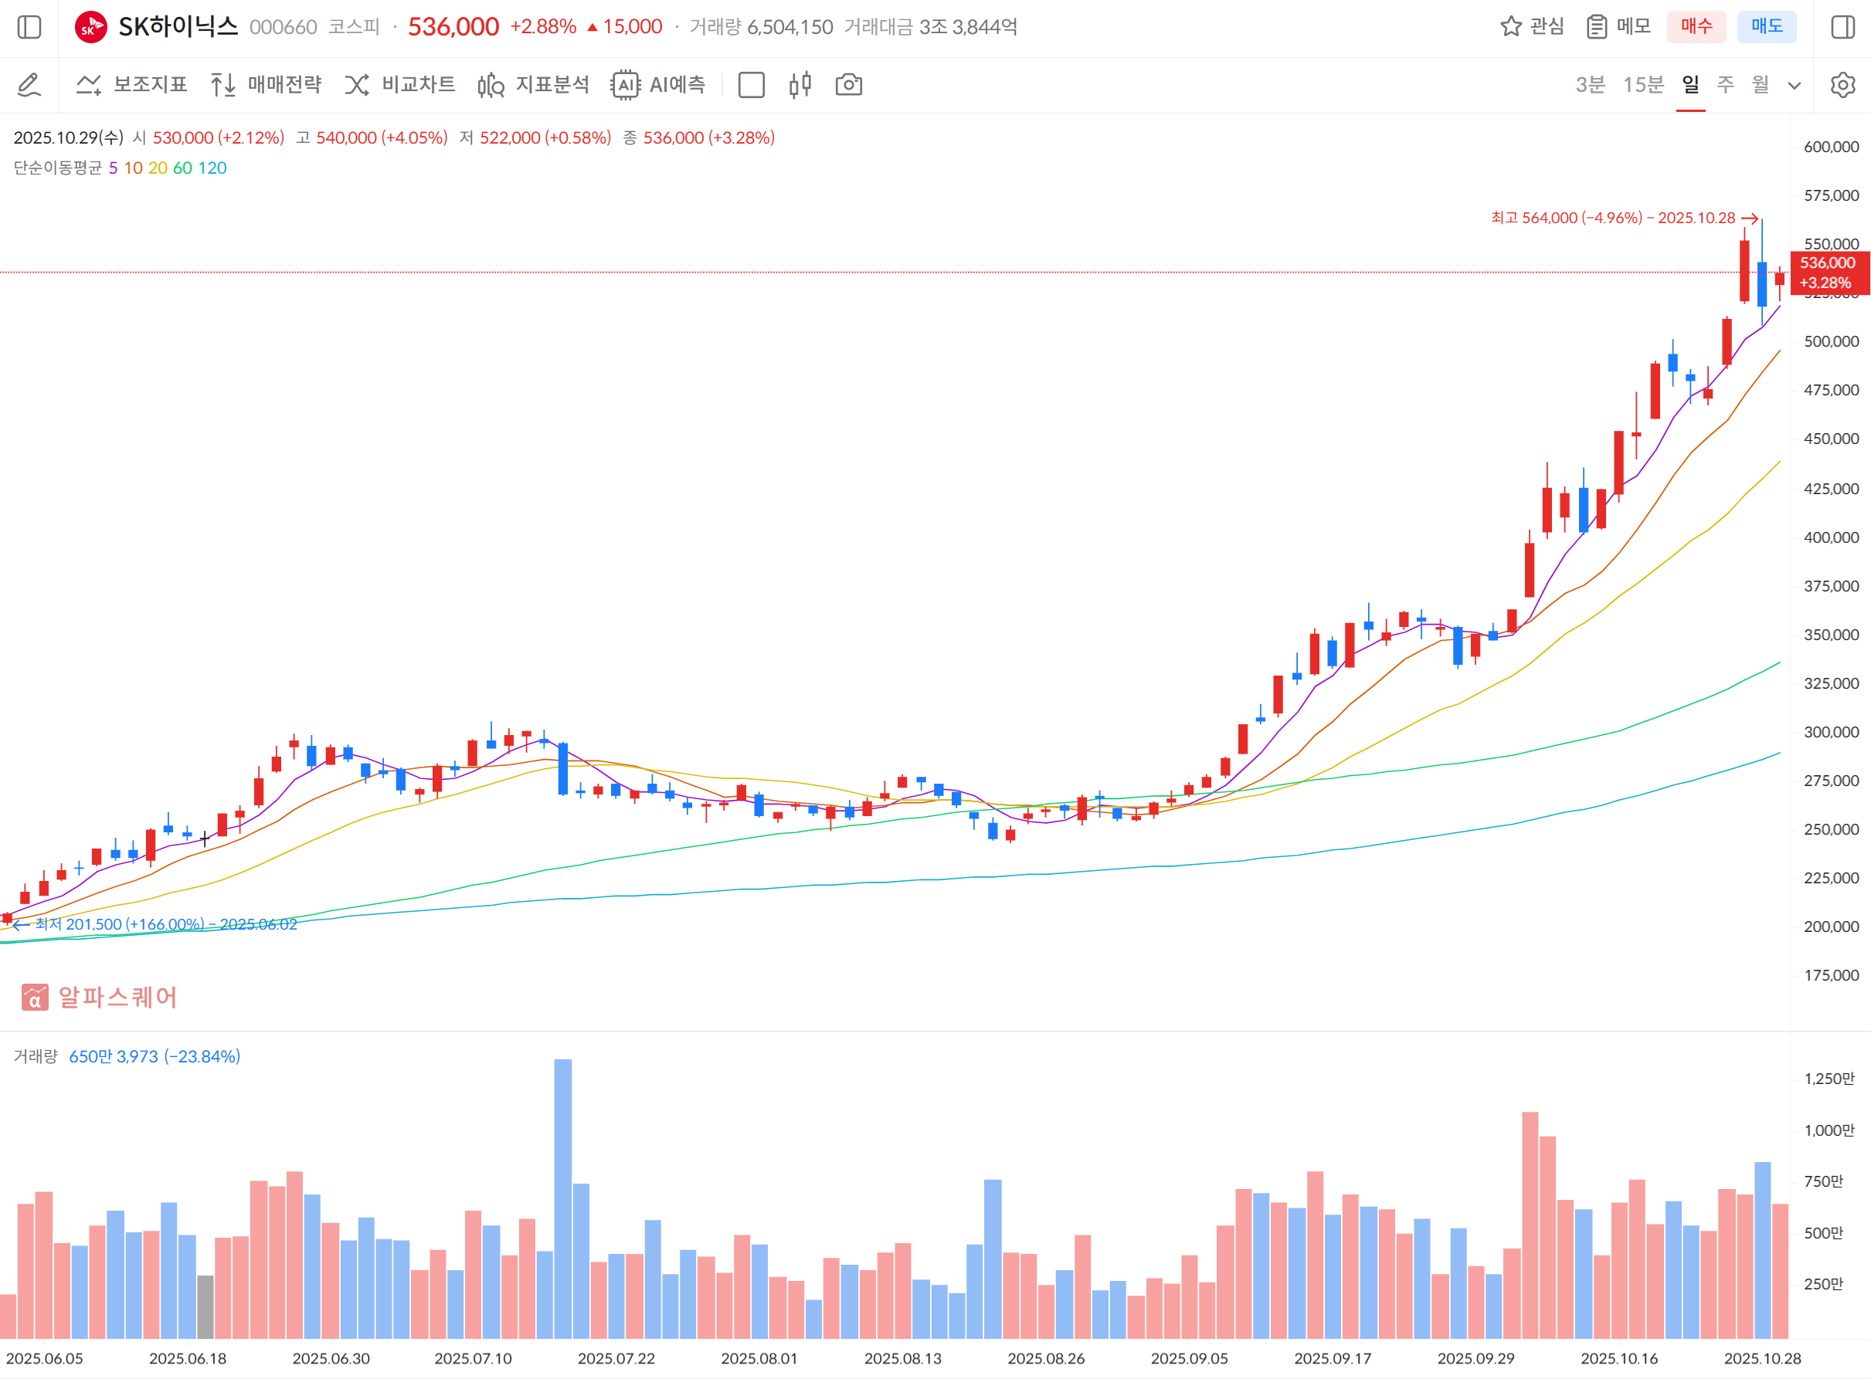The height and width of the screenshot is (1379, 1871).
Task: Switch to the 주 weekly tab
Action: (1725, 84)
